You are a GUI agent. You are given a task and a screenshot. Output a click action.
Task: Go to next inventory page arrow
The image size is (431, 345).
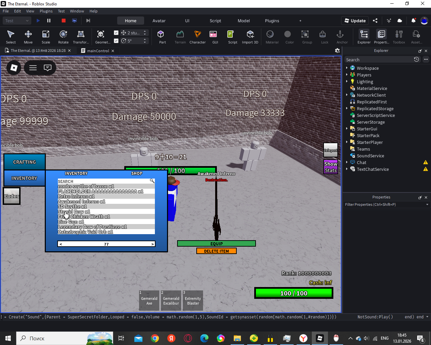click(153, 244)
